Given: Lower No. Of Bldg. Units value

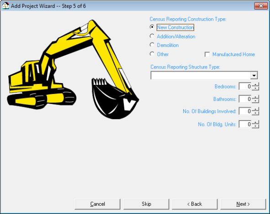Looking at the screenshot, I should [255, 126].
